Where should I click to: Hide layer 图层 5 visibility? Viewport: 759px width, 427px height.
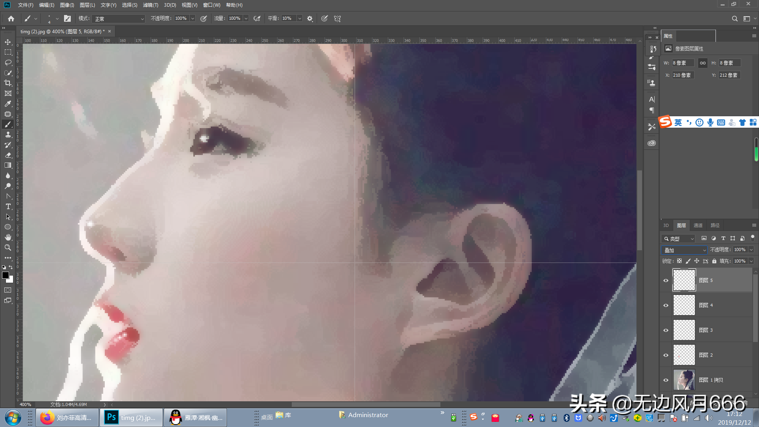(666, 280)
